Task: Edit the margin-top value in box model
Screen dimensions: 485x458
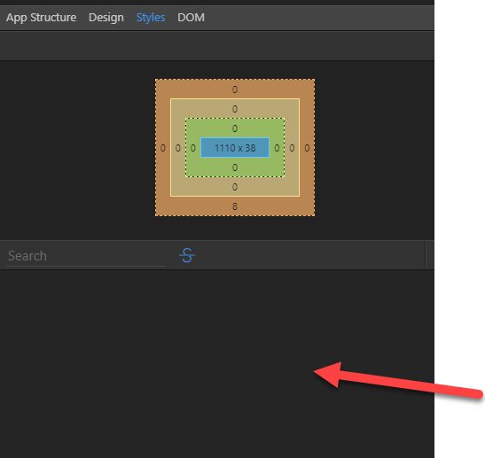Action: click(235, 89)
